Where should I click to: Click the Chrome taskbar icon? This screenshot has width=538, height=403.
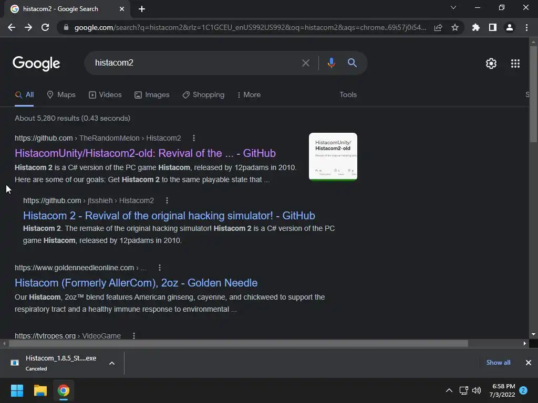[x=64, y=390]
